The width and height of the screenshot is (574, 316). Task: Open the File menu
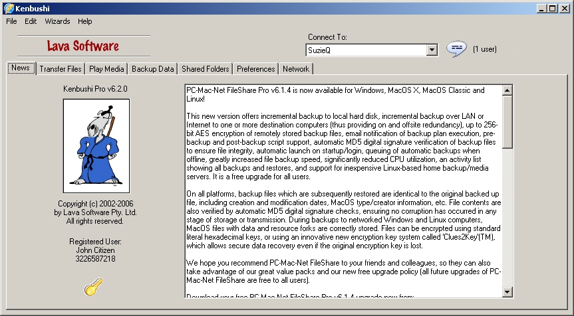tap(11, 21)
